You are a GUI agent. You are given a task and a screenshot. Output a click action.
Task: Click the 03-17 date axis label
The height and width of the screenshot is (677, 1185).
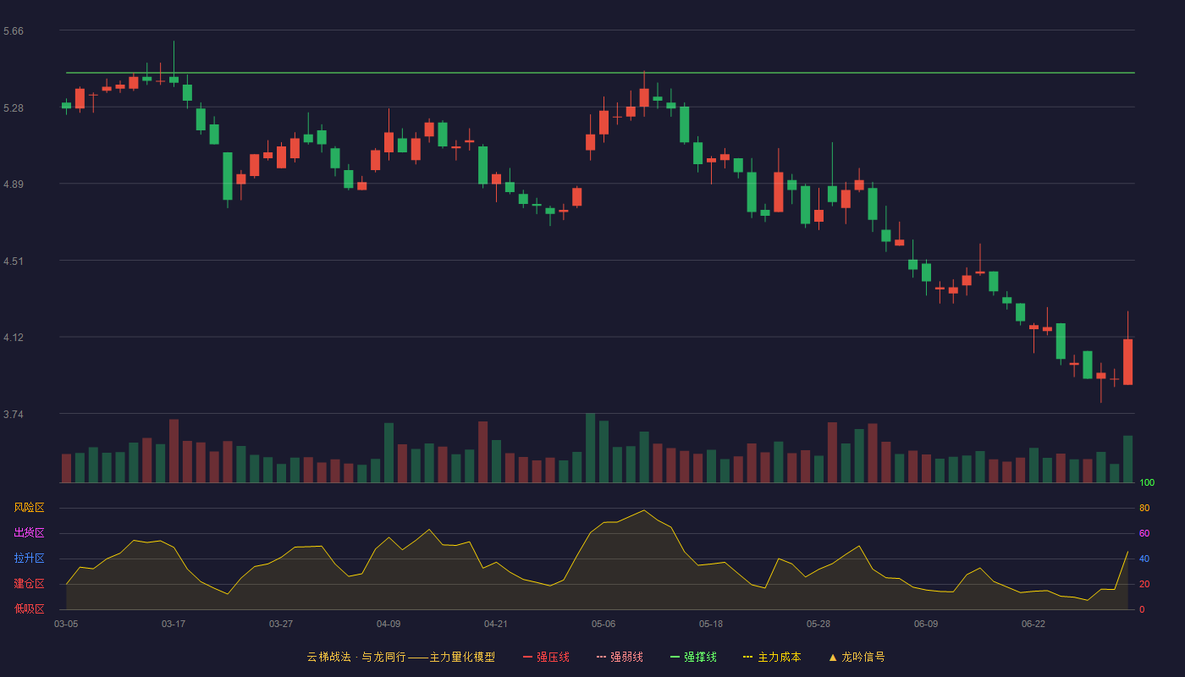[174, 624]
